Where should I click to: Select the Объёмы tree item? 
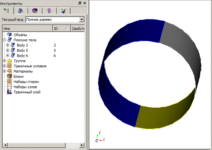tap(20, 35)
